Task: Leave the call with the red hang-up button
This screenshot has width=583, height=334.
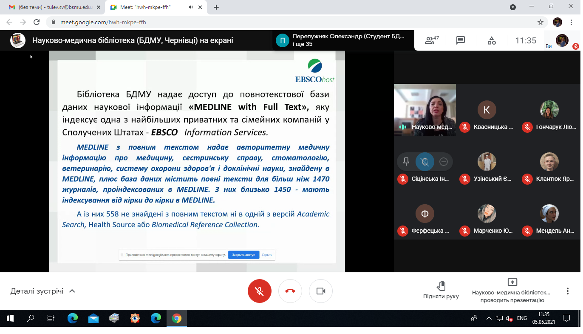Action: pyautogui.click(x=290, y=291)
